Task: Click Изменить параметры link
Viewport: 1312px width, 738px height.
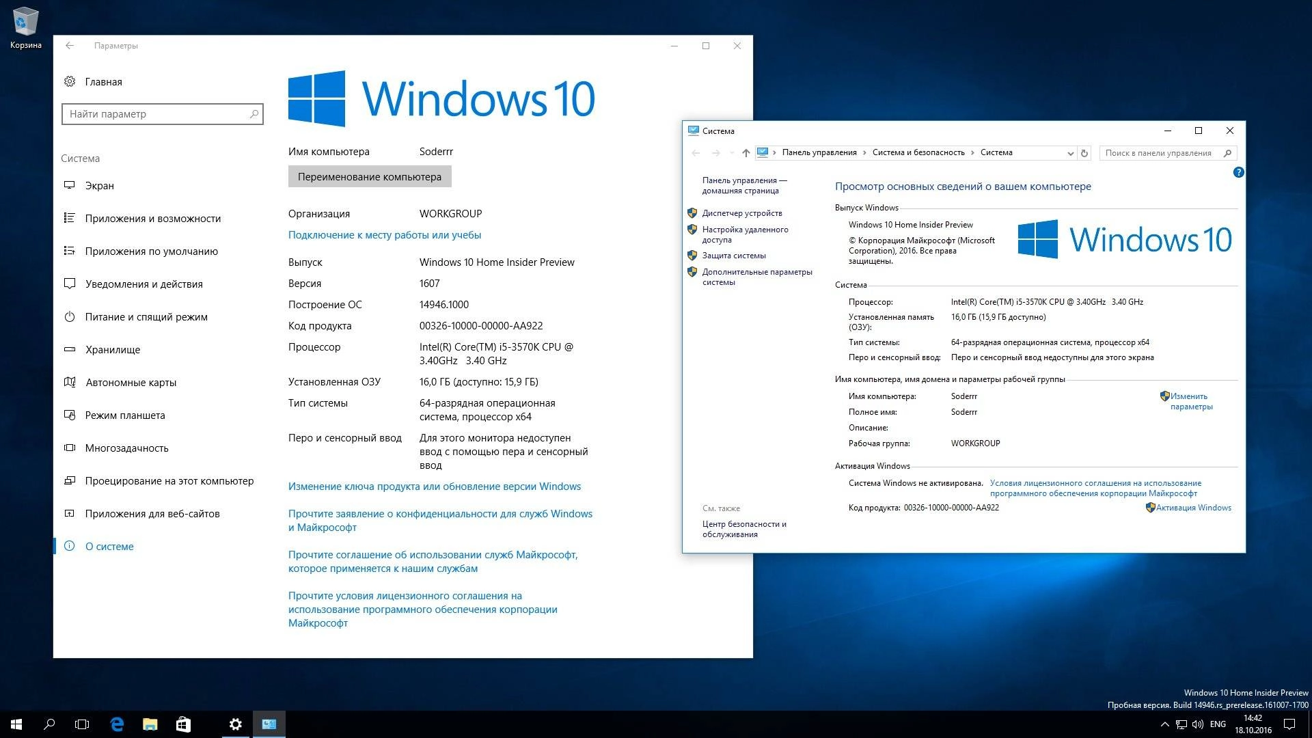Action: point(1191,401)
